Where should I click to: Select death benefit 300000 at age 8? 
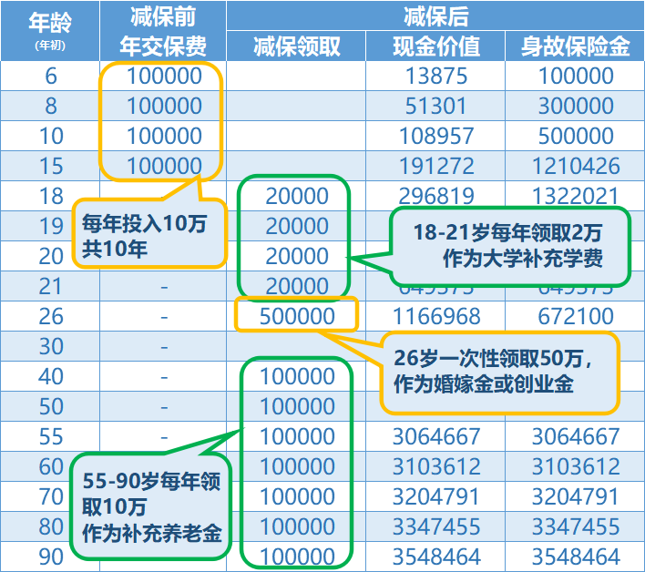pyautogui.click(x=576, y=106)
